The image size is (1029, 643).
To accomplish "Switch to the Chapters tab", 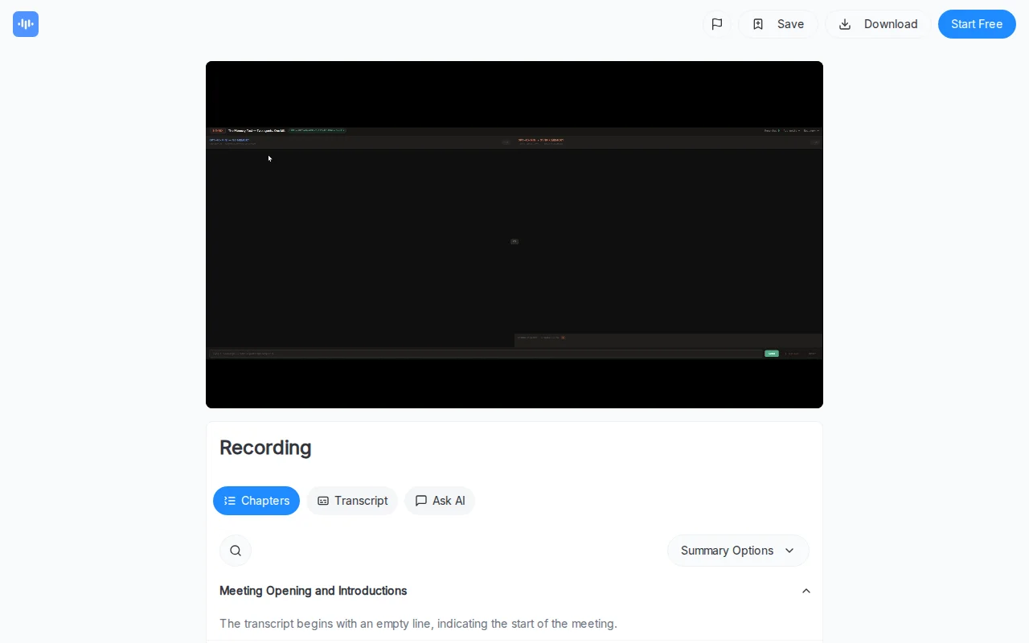I will coord(256,501).
